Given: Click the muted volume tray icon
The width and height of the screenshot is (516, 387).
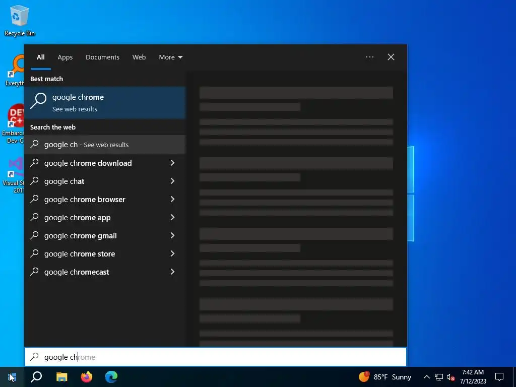Looking at the screenshot, I should 450,377.
